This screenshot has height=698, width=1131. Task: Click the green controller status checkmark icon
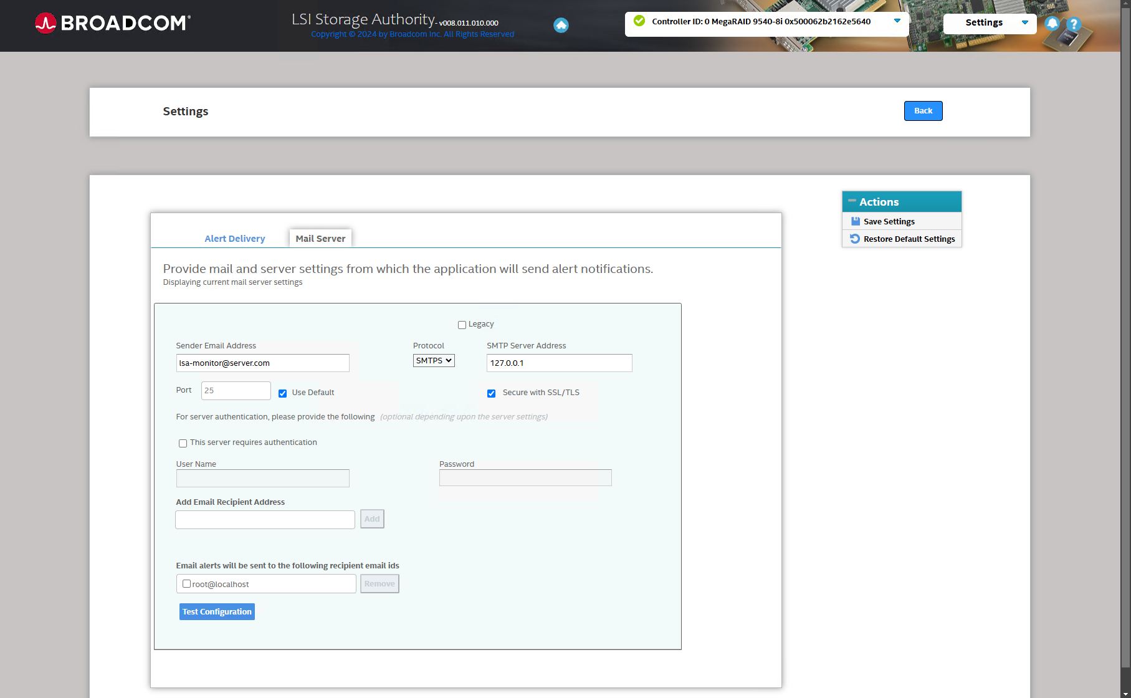(x=639, y=21)
